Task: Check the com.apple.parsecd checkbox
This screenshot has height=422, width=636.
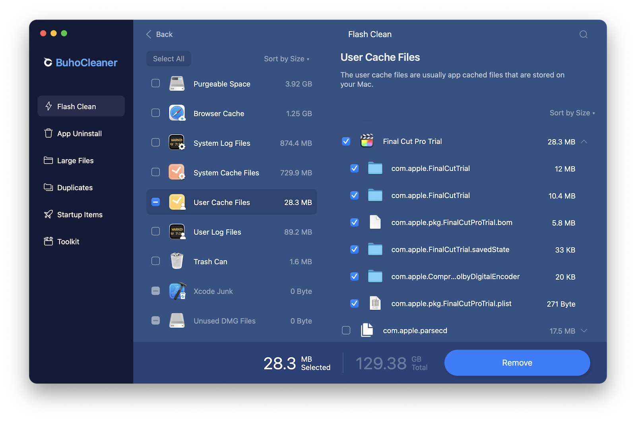Action: pos(346,330)
